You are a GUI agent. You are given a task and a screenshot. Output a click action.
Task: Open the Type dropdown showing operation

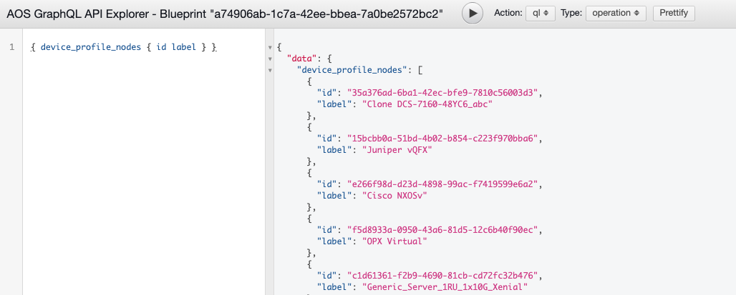[615, 13]
